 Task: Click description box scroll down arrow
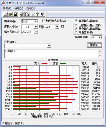pos(100,56)
